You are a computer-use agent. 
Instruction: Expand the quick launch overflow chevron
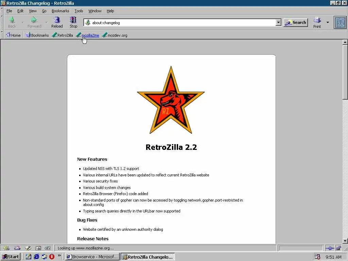[59, 256]
